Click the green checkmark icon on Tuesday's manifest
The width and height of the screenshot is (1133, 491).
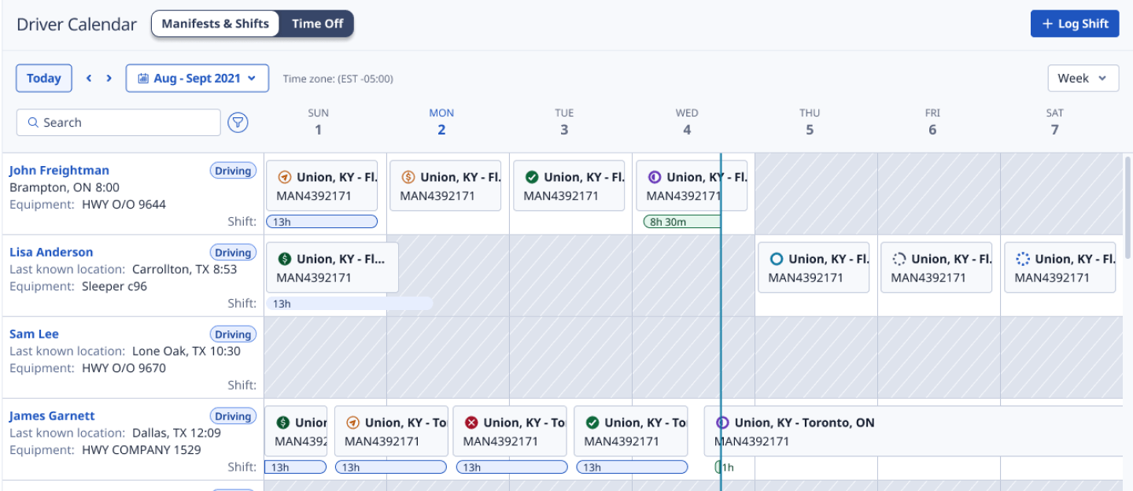pyautogui.click(x=532, y=176)
